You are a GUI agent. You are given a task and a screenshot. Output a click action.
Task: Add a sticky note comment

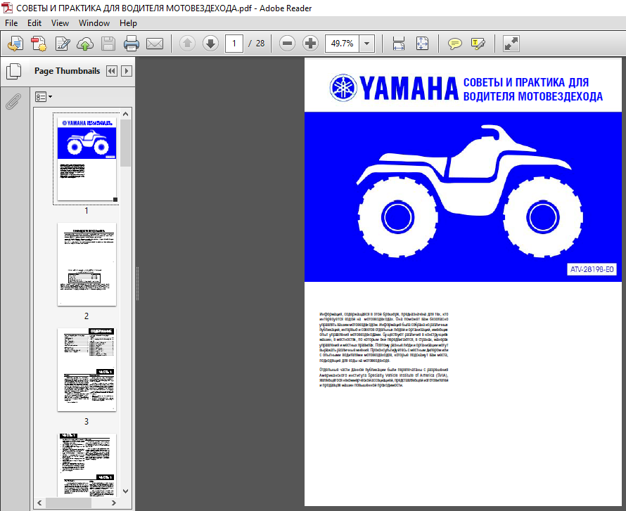point(454,44)
